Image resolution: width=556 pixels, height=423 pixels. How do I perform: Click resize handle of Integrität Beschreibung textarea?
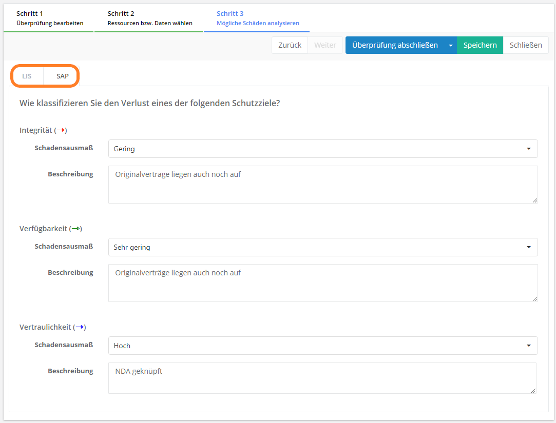click(534, 200)
